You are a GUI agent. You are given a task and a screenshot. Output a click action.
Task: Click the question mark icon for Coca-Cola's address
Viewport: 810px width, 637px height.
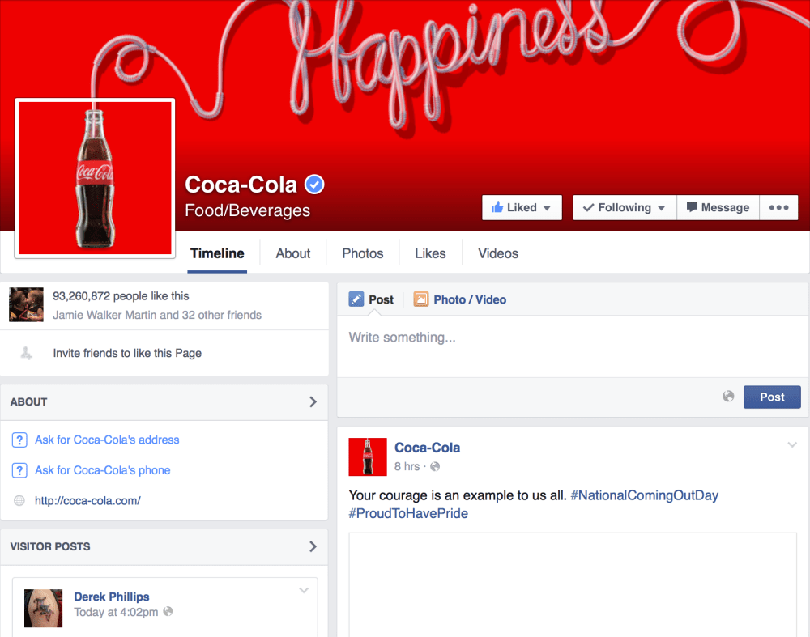(x=19, y=440)
